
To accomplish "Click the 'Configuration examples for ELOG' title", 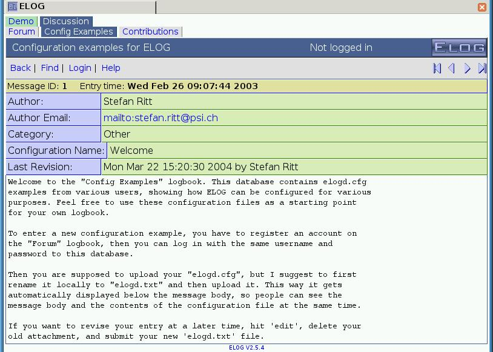I will 91,48.
